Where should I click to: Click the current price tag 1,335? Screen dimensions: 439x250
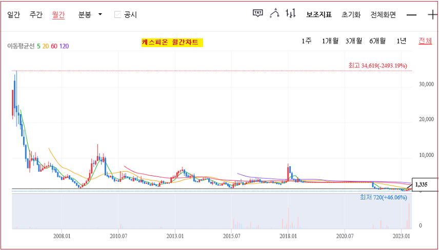coord(425,185)
